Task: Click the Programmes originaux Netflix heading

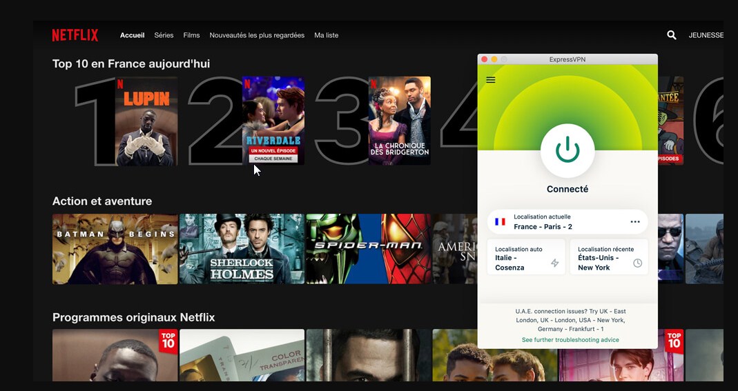Action: click(134, 317)
